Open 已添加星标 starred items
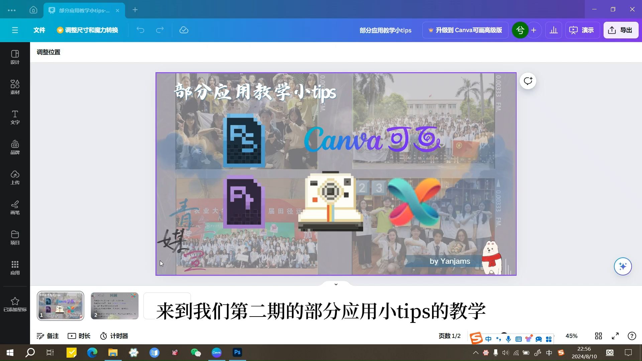Image resolution: width=642 pixels, height=361 pixels. (x=15, y=305)
